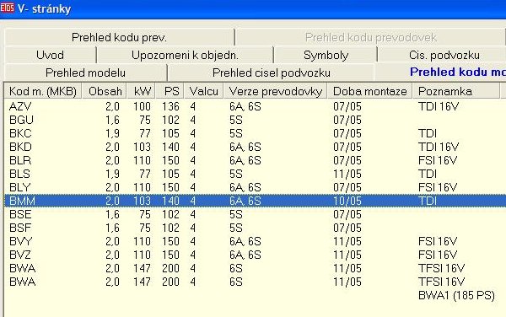The width and height of the screenshot is (506, 317).
Task: Click the BWA1 (185 PS) note
Action: 456,295
